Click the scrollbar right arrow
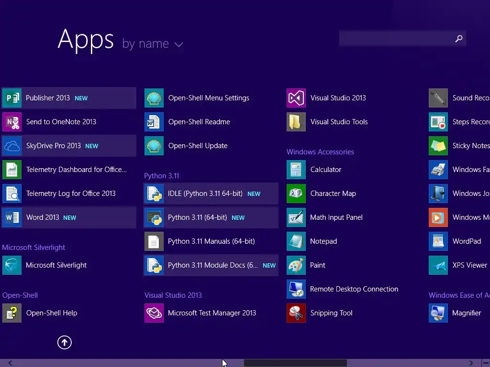490x367 pixels. 471,363
